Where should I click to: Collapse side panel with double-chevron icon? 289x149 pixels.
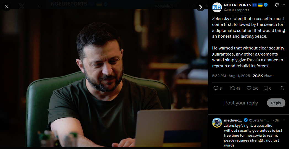(200, 7)
